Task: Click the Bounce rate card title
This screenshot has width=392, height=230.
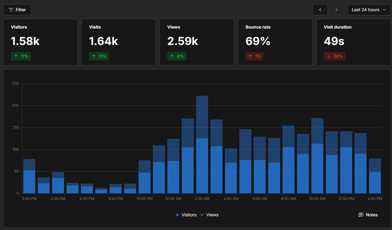Action: [258, 27]
